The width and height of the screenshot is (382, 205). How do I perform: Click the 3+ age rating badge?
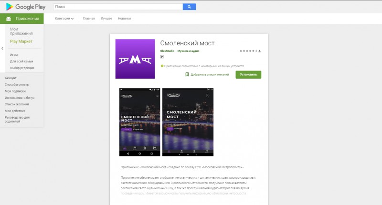click(162, 57)
